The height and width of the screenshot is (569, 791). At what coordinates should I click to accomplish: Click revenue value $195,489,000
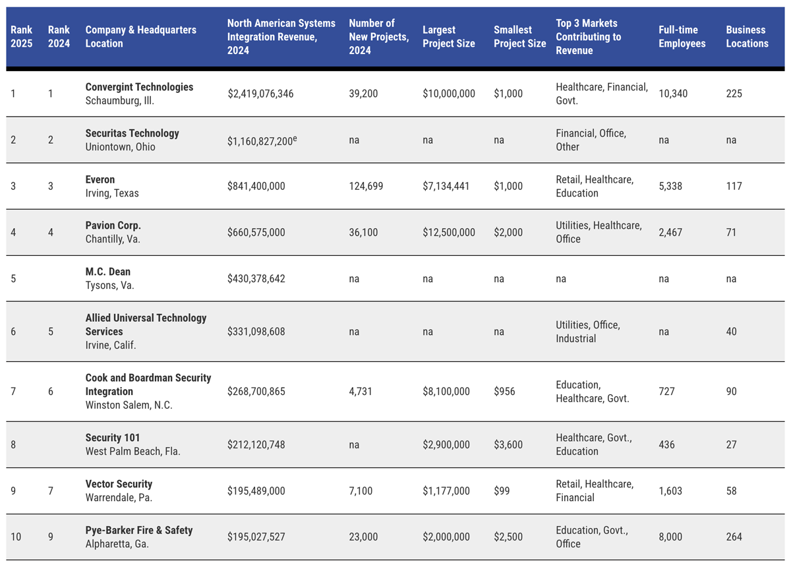[x=256, y=491]
